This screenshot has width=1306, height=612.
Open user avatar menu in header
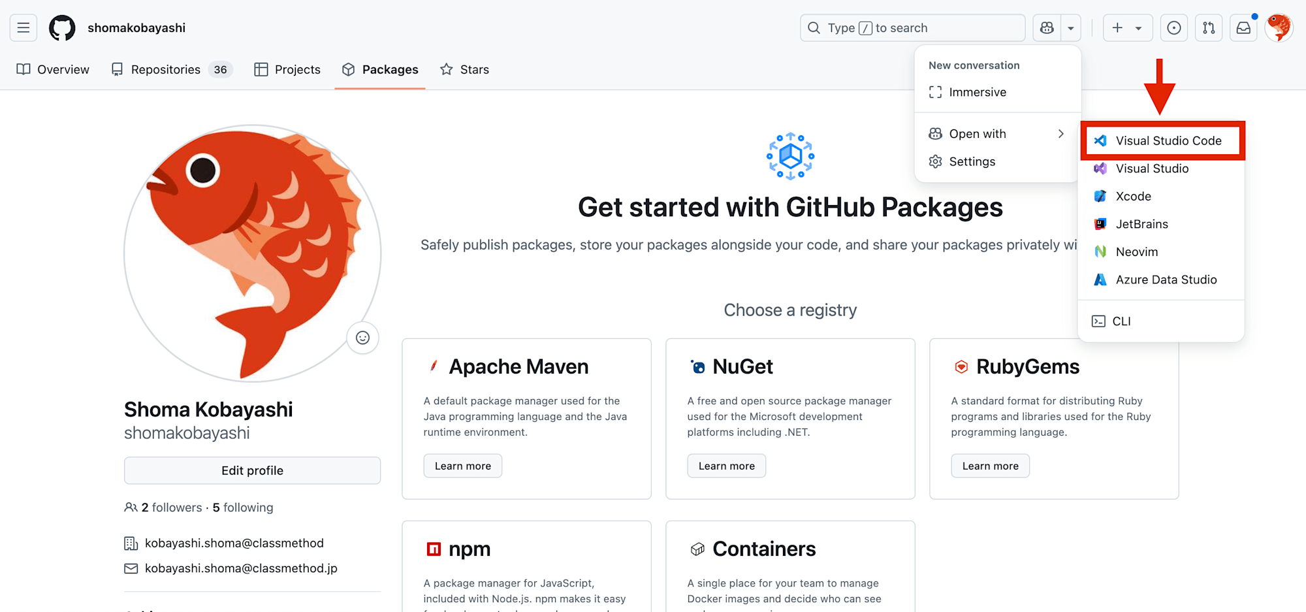(1279, 27)
